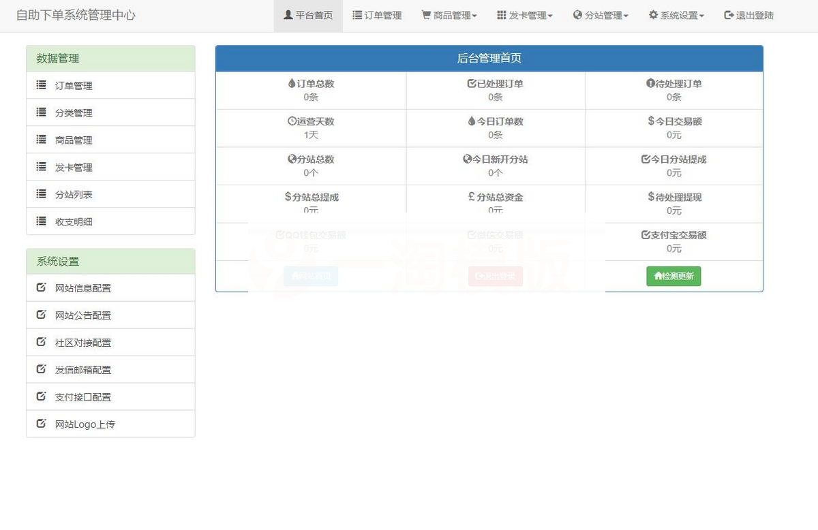Open the 商品管理 dropdown menu
The image size is (818, 530).
point(449,15)
